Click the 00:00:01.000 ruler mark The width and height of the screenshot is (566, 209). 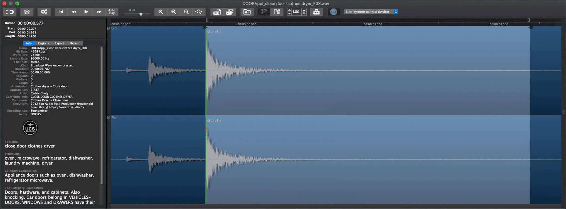tap(372, 24)
